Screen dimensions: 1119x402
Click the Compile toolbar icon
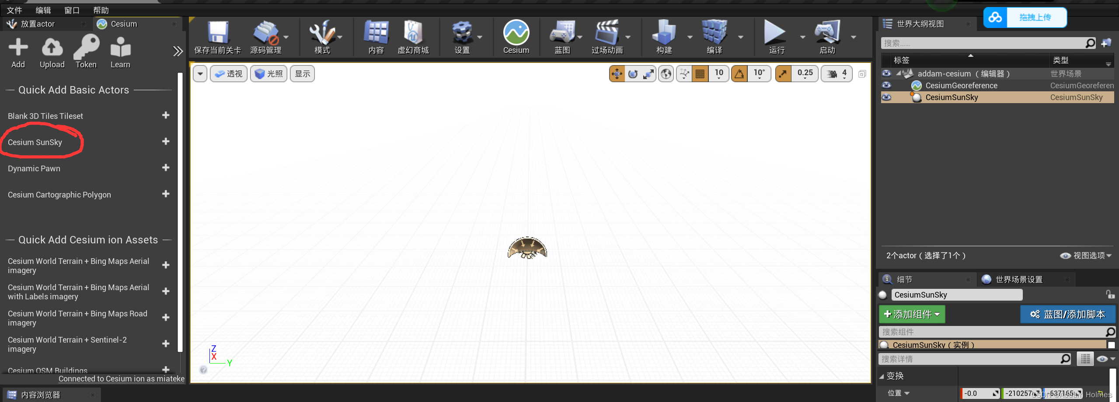click(715, 32)
